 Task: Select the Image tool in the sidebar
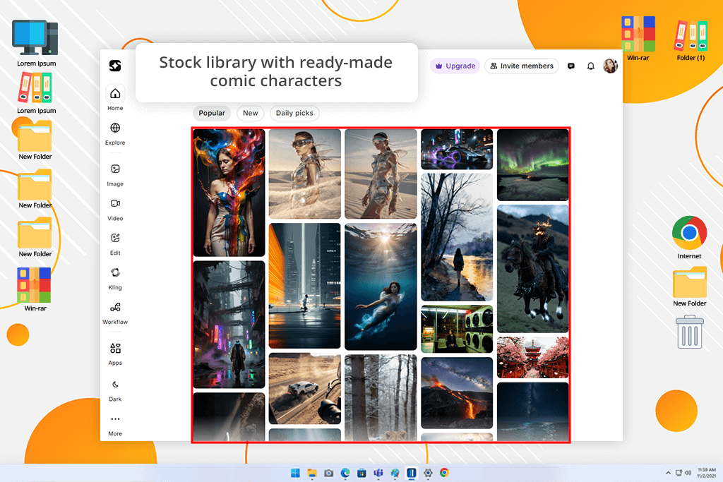point(115,169)
